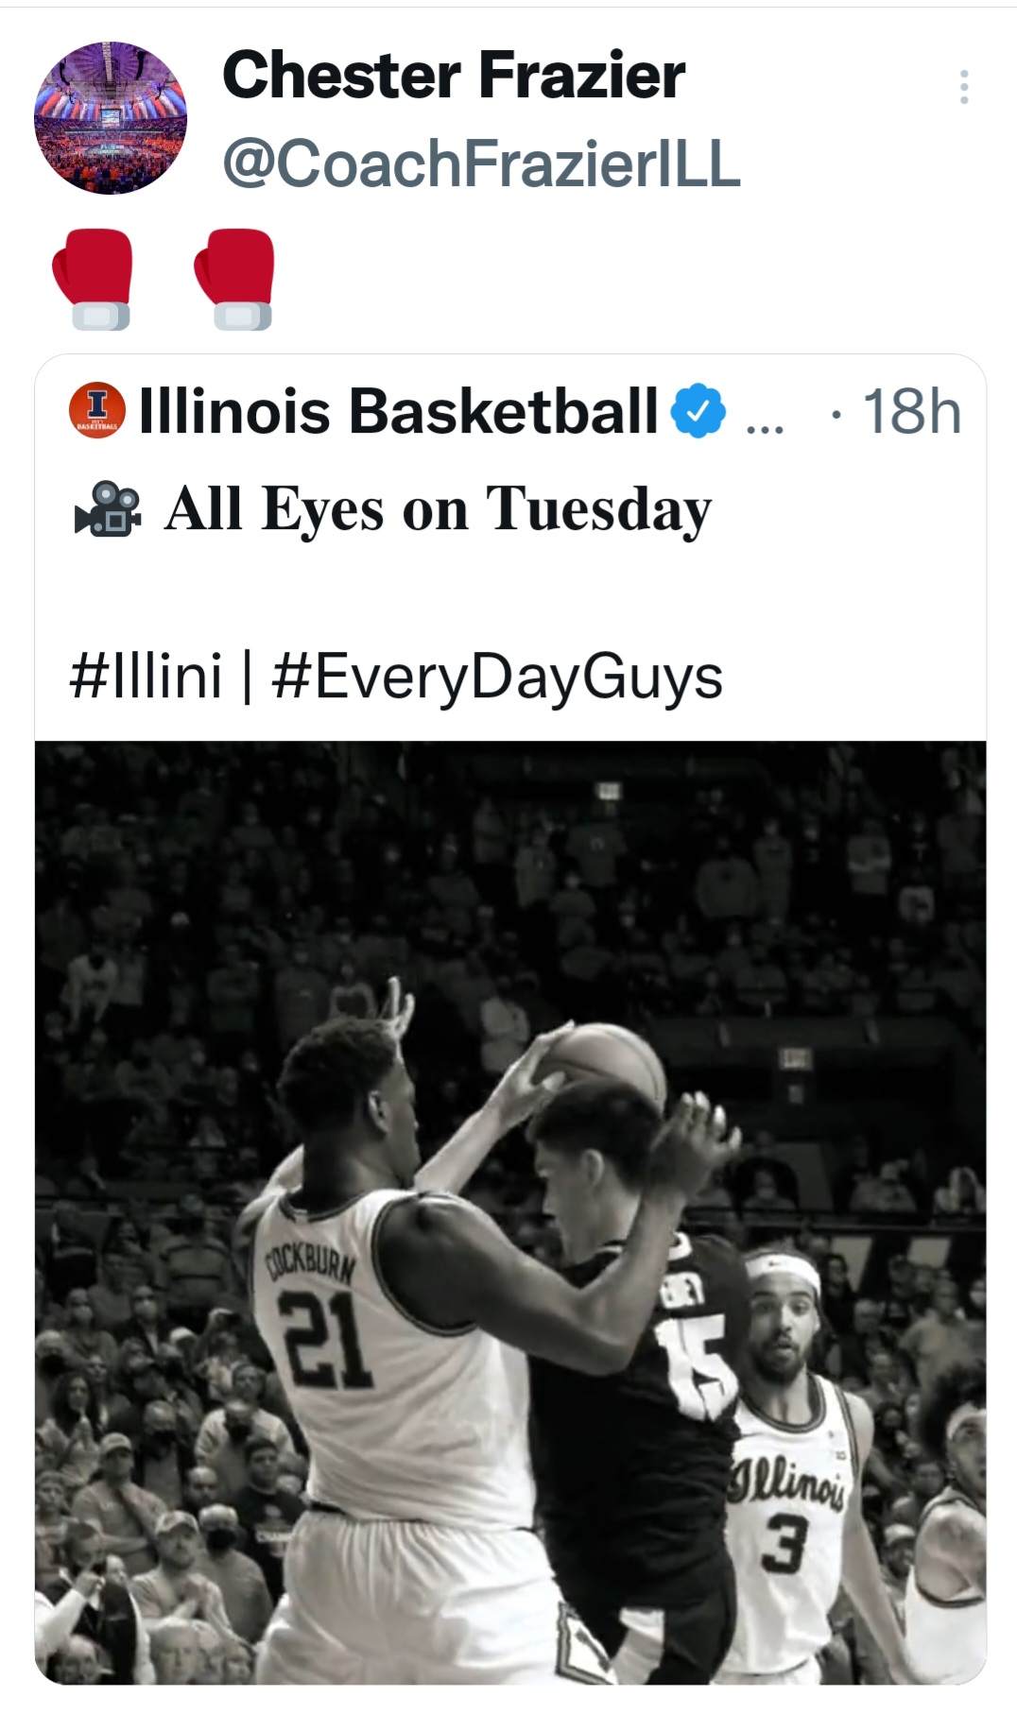Tap the blue verified checkmark badge
Viewport: 1017px width, 1714px height.
[698, 411]
